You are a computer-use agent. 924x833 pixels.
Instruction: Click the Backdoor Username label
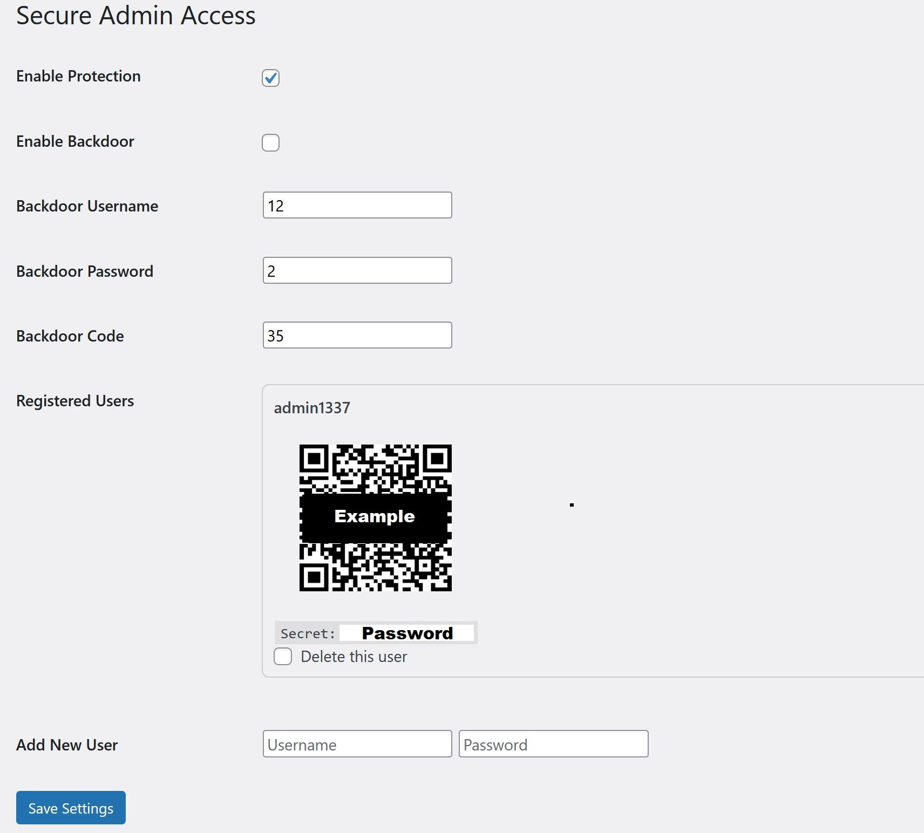(x=87, y=206)
